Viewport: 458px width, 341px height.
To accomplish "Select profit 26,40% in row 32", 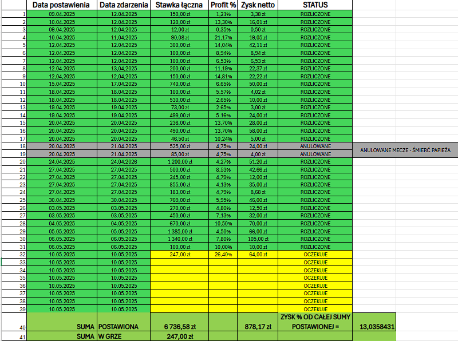I will [x=223, y=254].
